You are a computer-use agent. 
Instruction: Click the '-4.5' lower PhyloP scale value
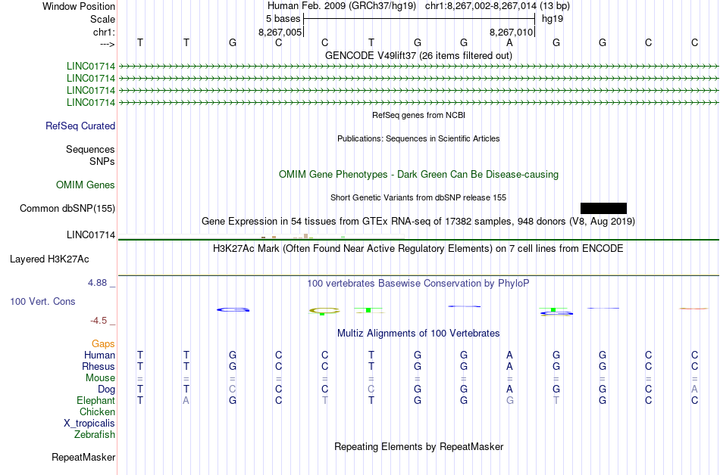pos(99,321)
